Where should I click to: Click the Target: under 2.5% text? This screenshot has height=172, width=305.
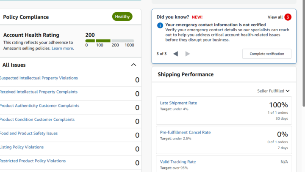click(176, 139)
